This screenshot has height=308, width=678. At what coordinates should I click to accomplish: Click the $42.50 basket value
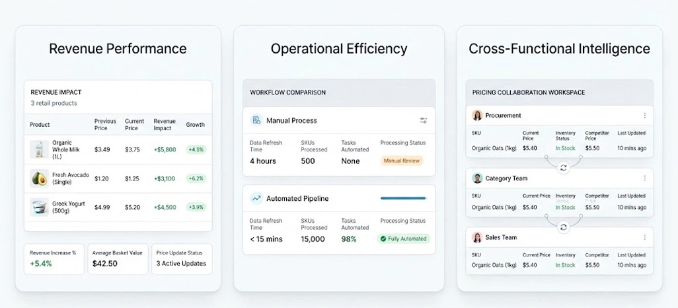pyautogui.click(x=104, y=263)
